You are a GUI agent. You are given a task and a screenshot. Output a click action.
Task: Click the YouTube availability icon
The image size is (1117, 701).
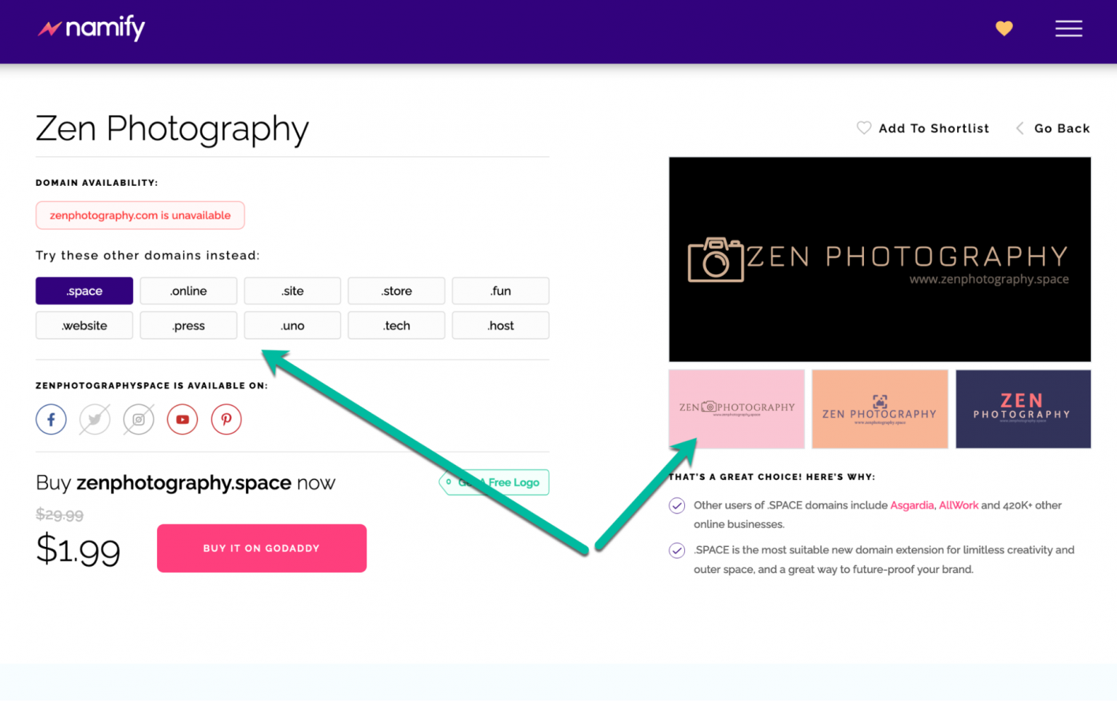[183, 419]
